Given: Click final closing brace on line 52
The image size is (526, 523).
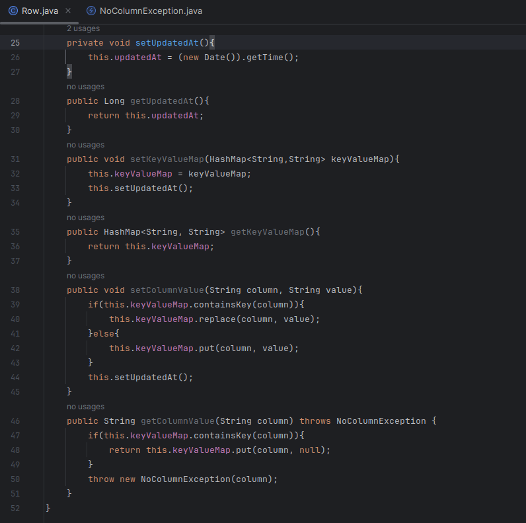Looking at the screenshot, I should pos(48,508).
